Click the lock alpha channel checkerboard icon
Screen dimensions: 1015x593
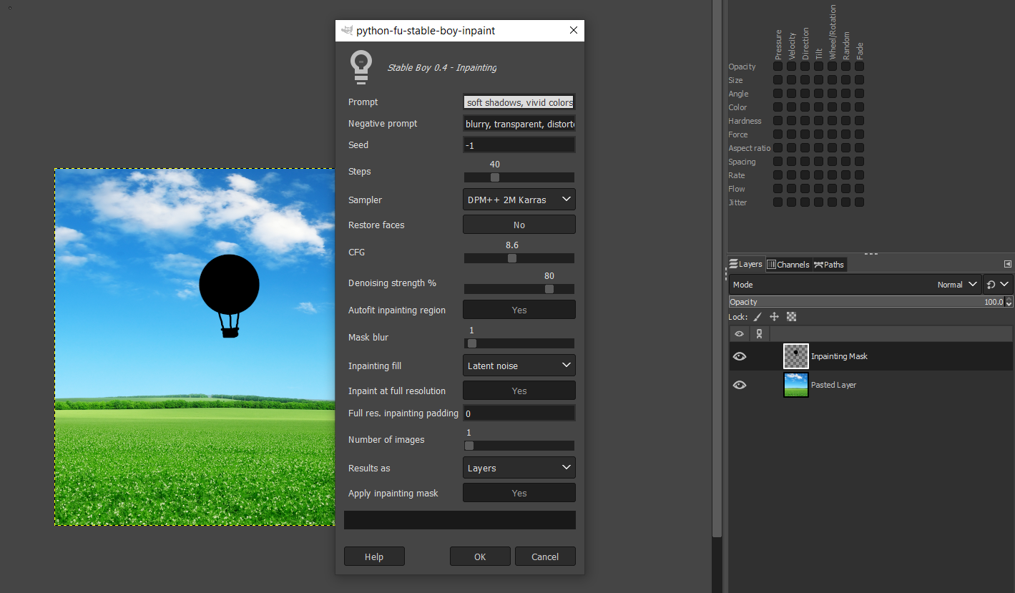click(x=791, y=316)
